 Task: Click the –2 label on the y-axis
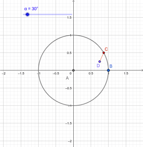[70, 141]
